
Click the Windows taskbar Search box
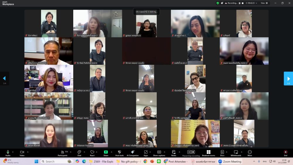(56, 161)
